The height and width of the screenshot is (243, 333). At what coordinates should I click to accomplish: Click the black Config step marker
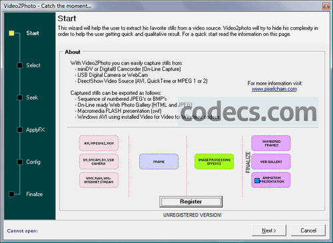tap(20, 162)
